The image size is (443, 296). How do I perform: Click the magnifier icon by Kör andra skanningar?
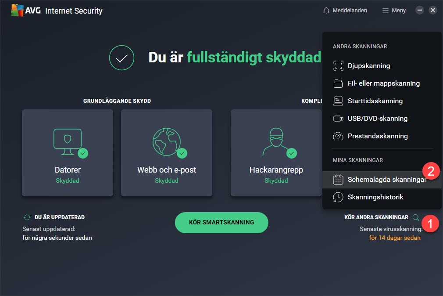click(x=416, y=217)
